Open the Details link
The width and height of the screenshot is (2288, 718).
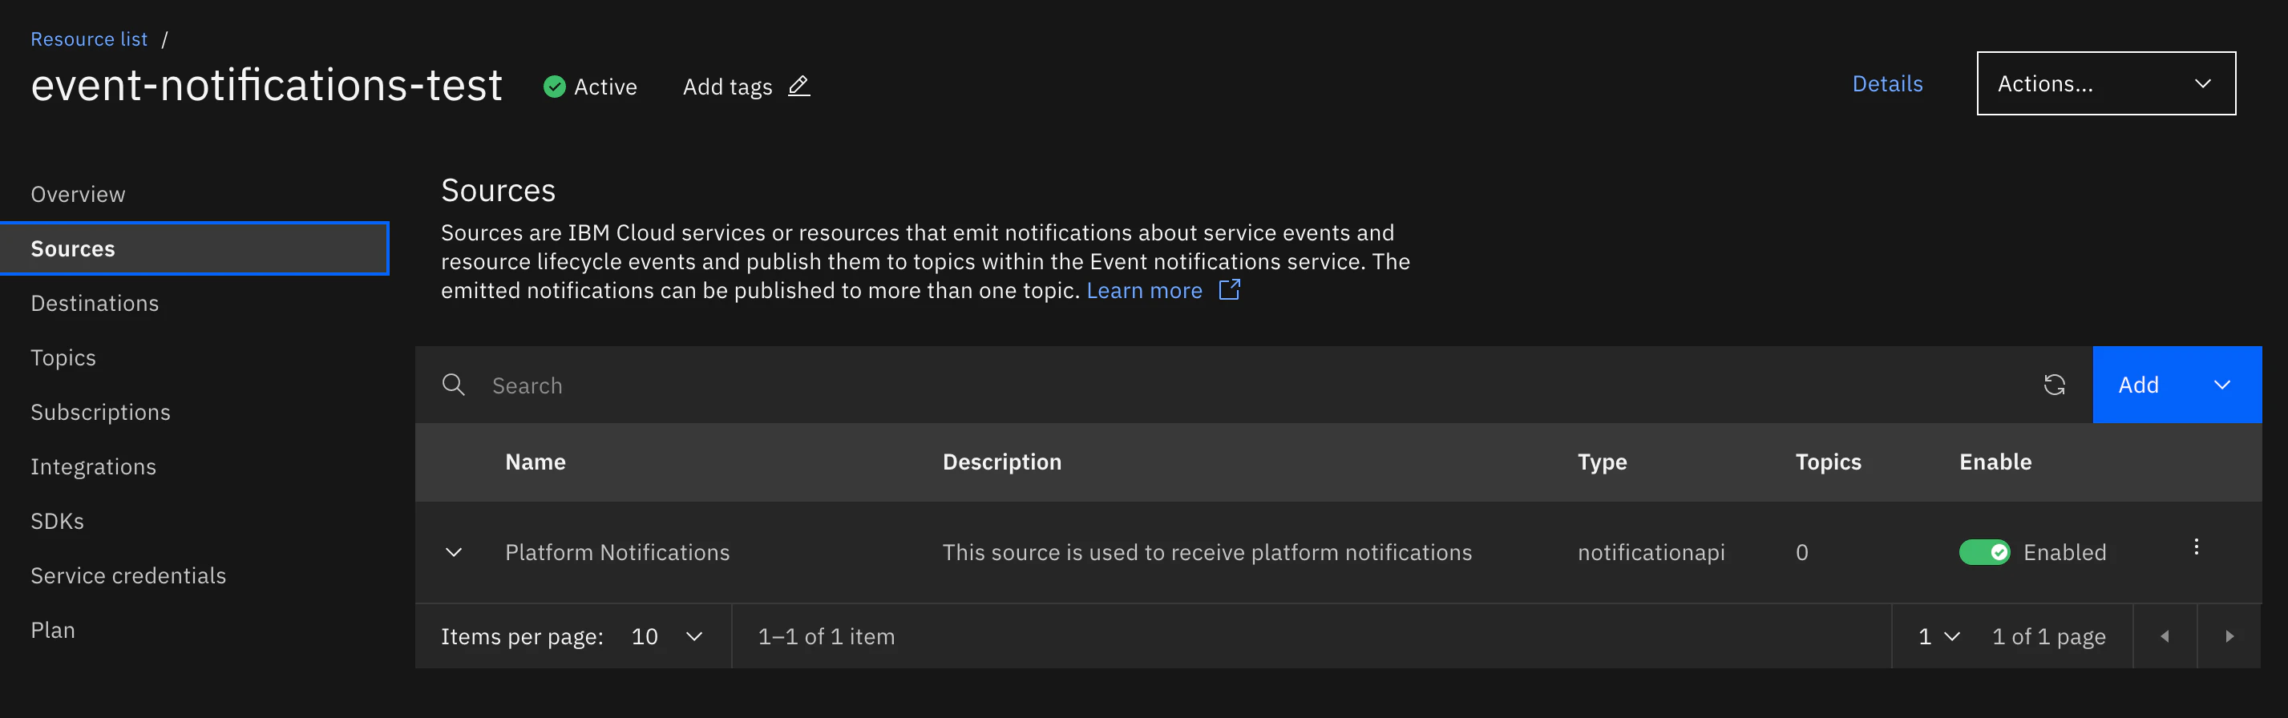[1886, 83]
